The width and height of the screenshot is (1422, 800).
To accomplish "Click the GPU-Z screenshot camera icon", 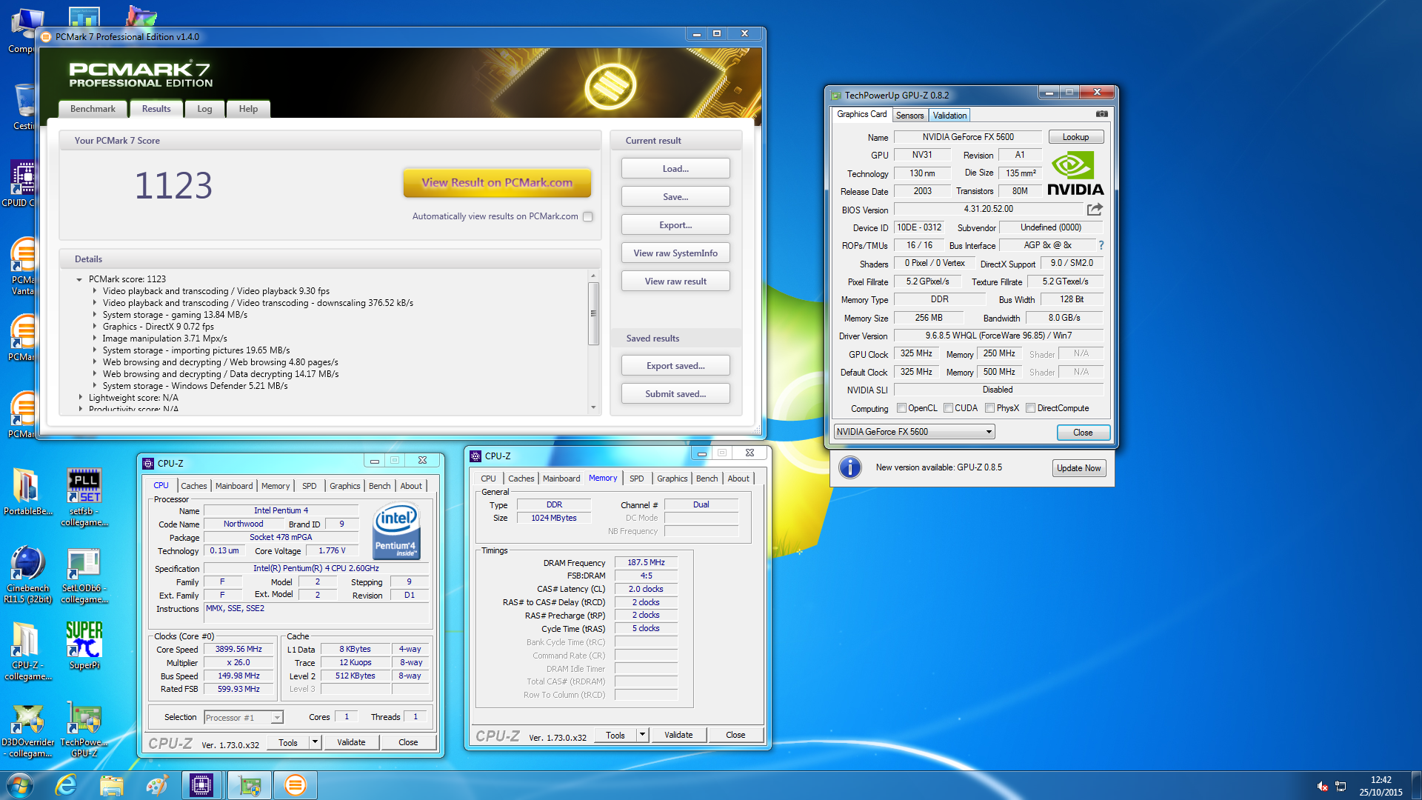I will point(1102,114).
